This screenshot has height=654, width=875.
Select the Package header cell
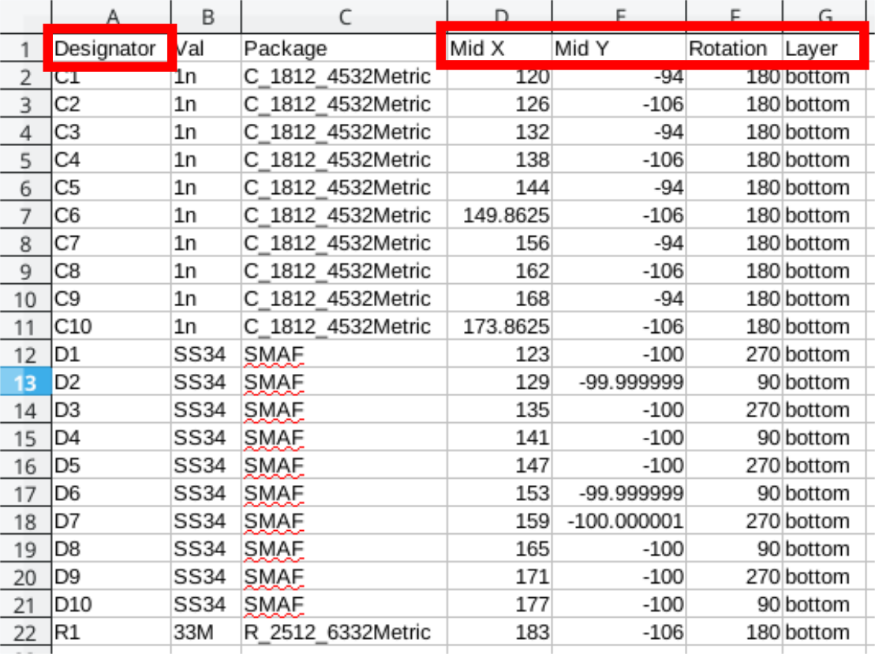[344, 49]
